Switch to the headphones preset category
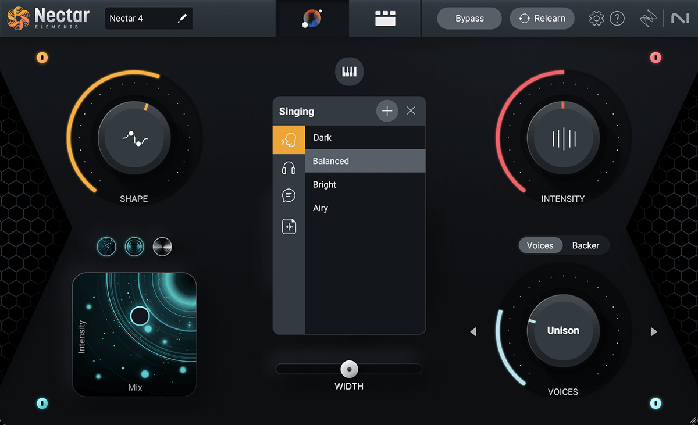The height and width of the screenshot is (425, 698). click(289, 167)
